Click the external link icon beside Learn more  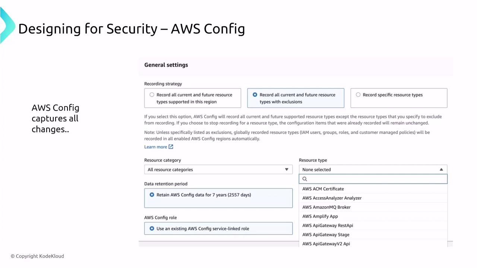pyautogui.click(x=171, y=147)
